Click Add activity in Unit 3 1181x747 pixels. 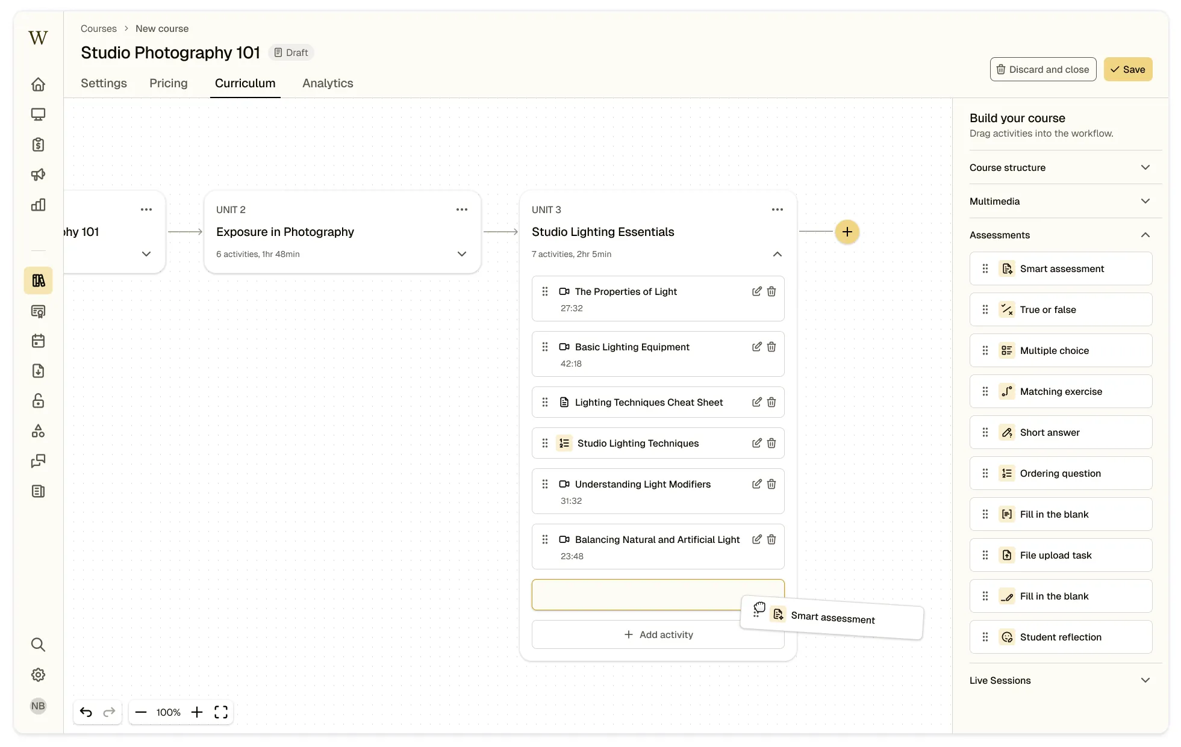(658, 634)
